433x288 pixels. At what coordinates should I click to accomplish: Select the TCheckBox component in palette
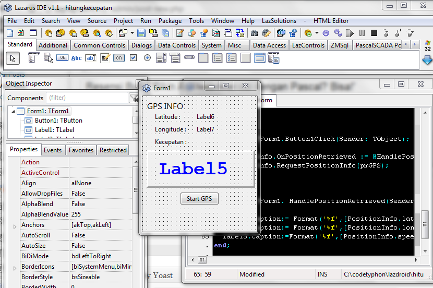pyautogui.click(x=133, y=58)
